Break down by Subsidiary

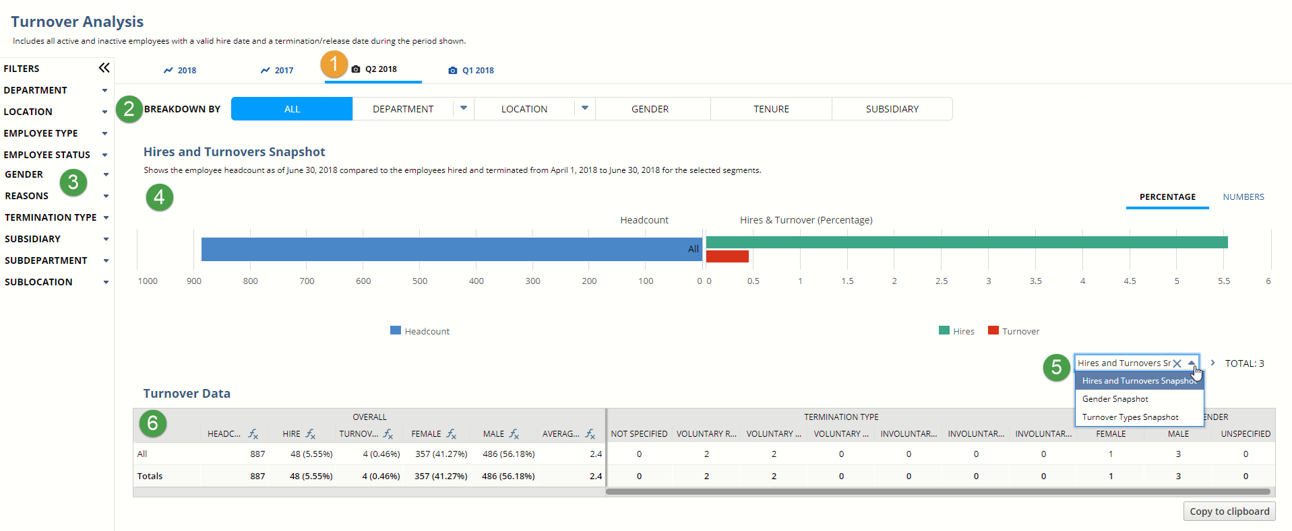[x=892, y=109]
